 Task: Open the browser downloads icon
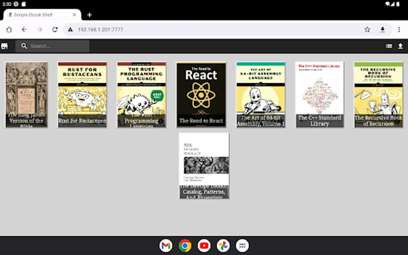(x=382, y=29)
